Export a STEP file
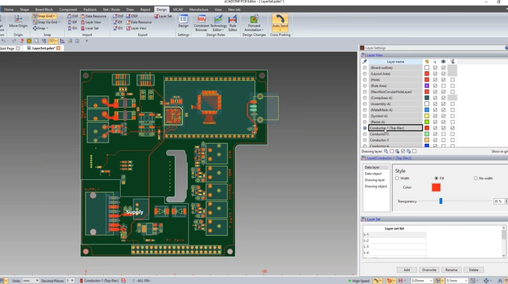 (x=131, y=16)
